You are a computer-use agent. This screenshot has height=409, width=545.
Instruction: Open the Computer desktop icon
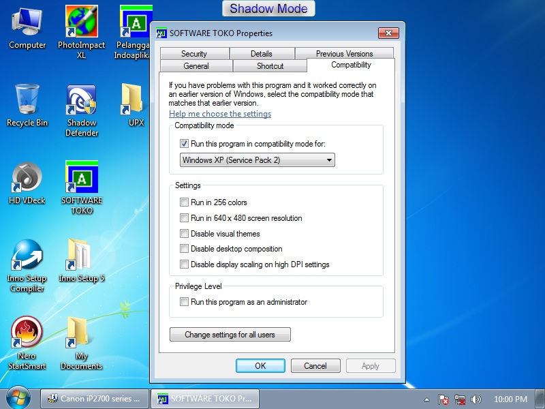coord(27,29)
